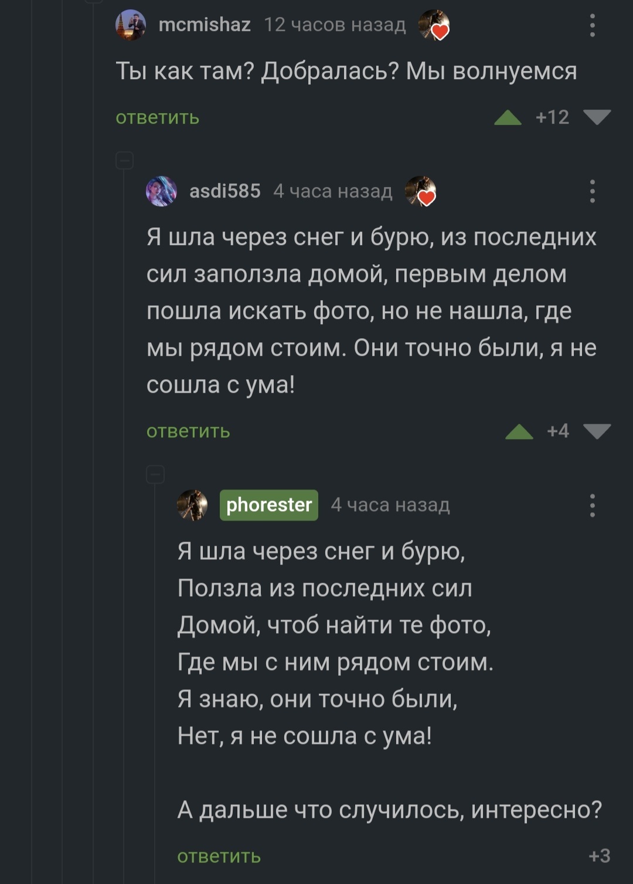Downvote mcmishaz's comment
Viewport: 633px width, 884px height.
(597, 117)
